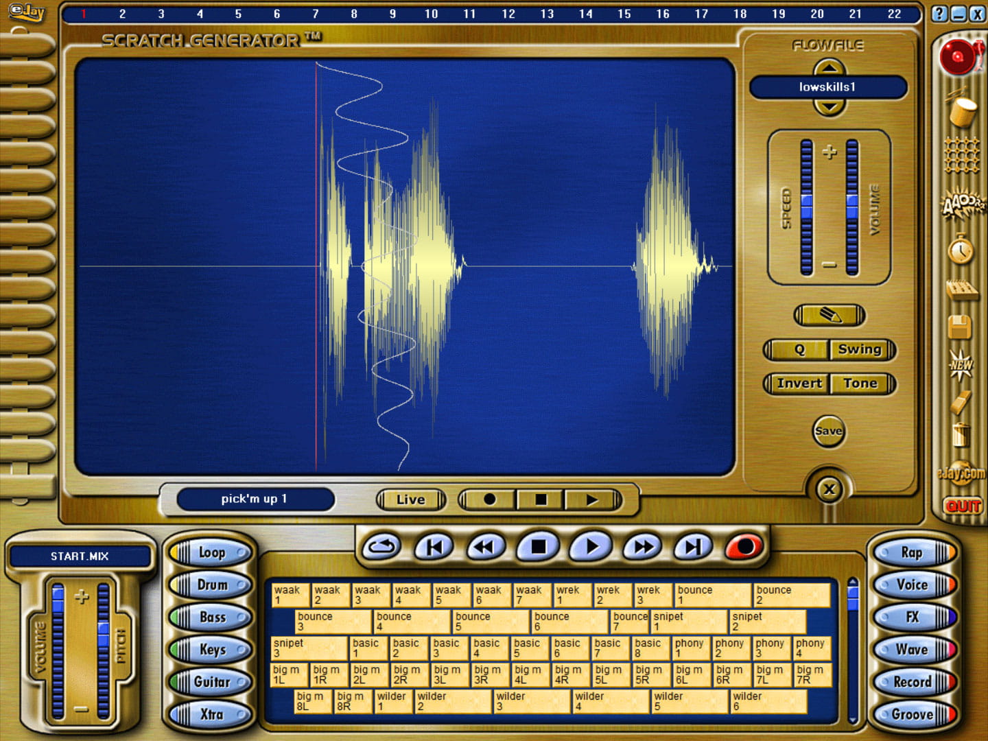Open the stopwatch timer tool
This screenshot has height=741, width=988.
(x=961, y=250)
